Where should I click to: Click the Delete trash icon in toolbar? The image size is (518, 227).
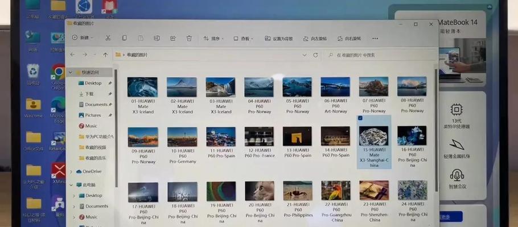tap(189, 38)
